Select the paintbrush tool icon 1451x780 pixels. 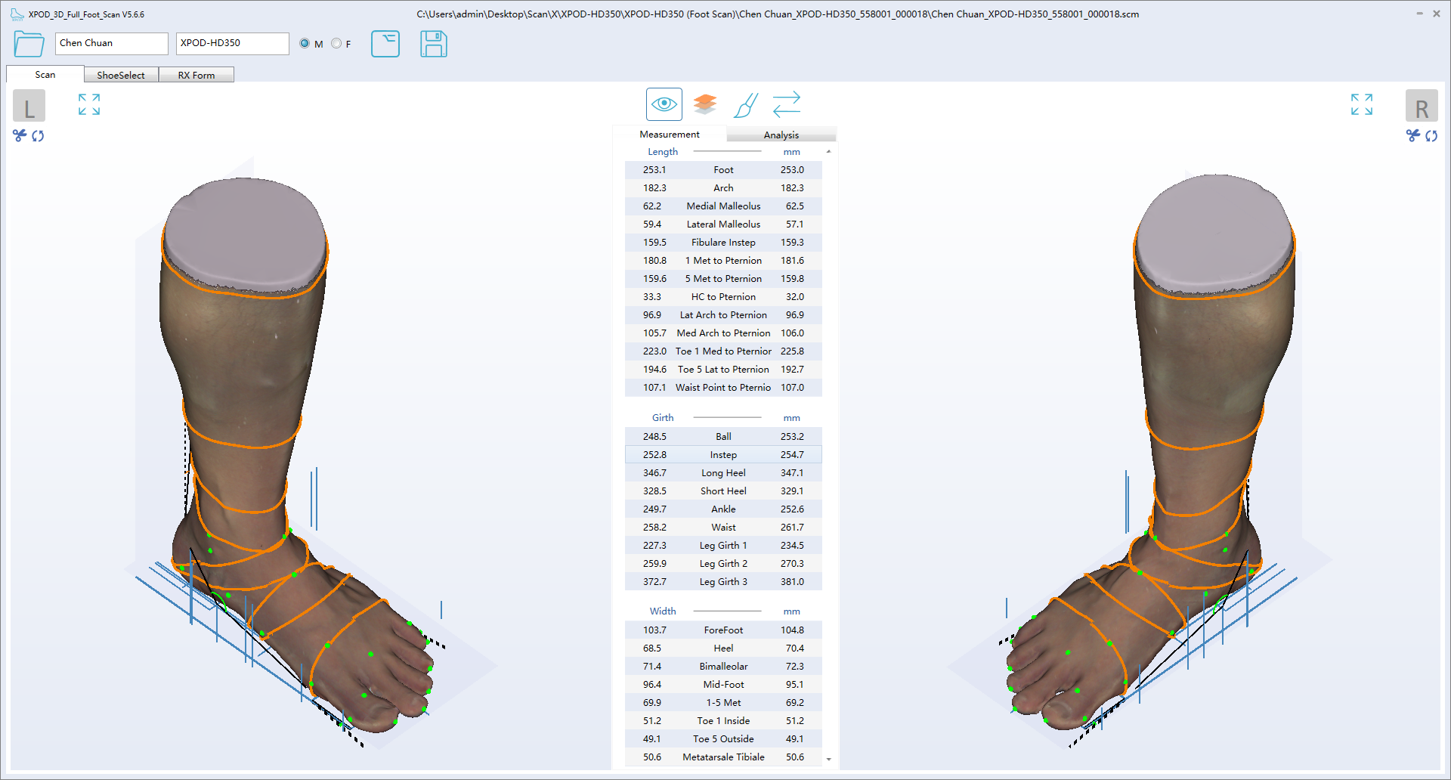tap(745, 105)
